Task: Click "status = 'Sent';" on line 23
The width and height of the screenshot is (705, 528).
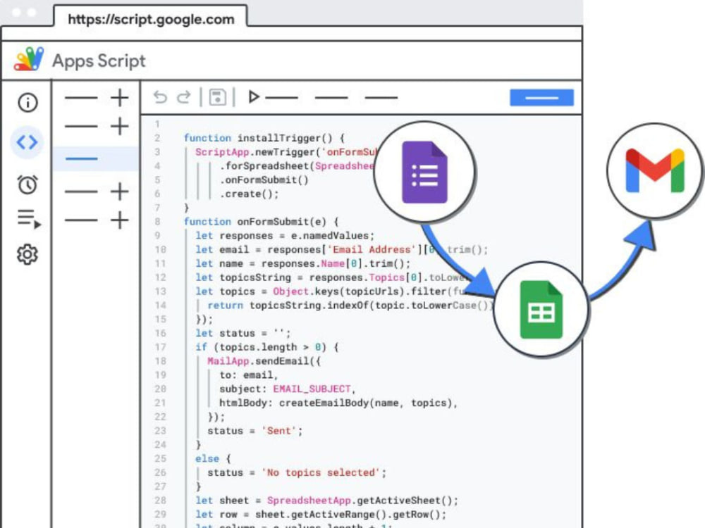Action: coord(255,431)
